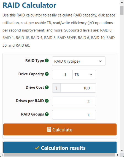This screenshot has width=124, height=157.
Task: Click the checkmark icon beside Calculation results
Action: pyautogui.click(x=37, y=148)
